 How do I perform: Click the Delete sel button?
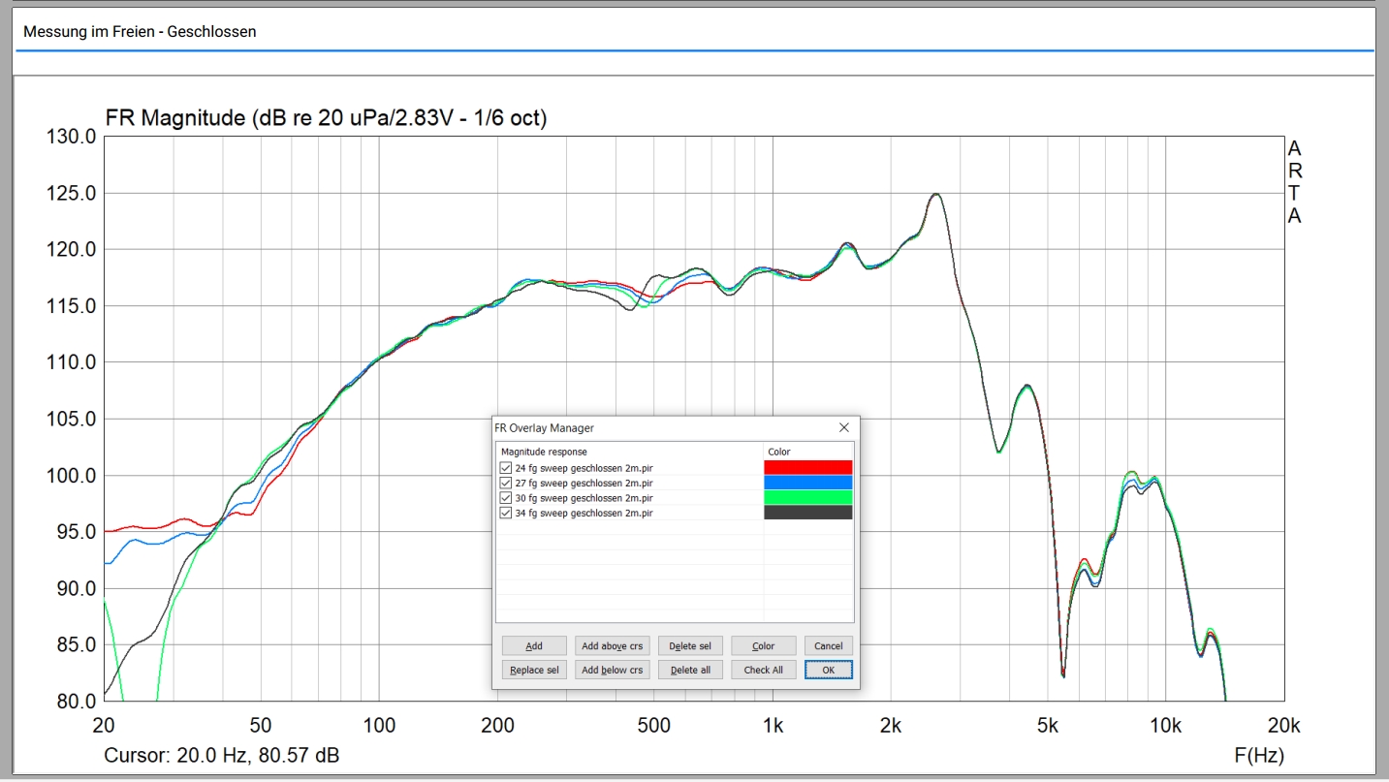coord(690,646)
